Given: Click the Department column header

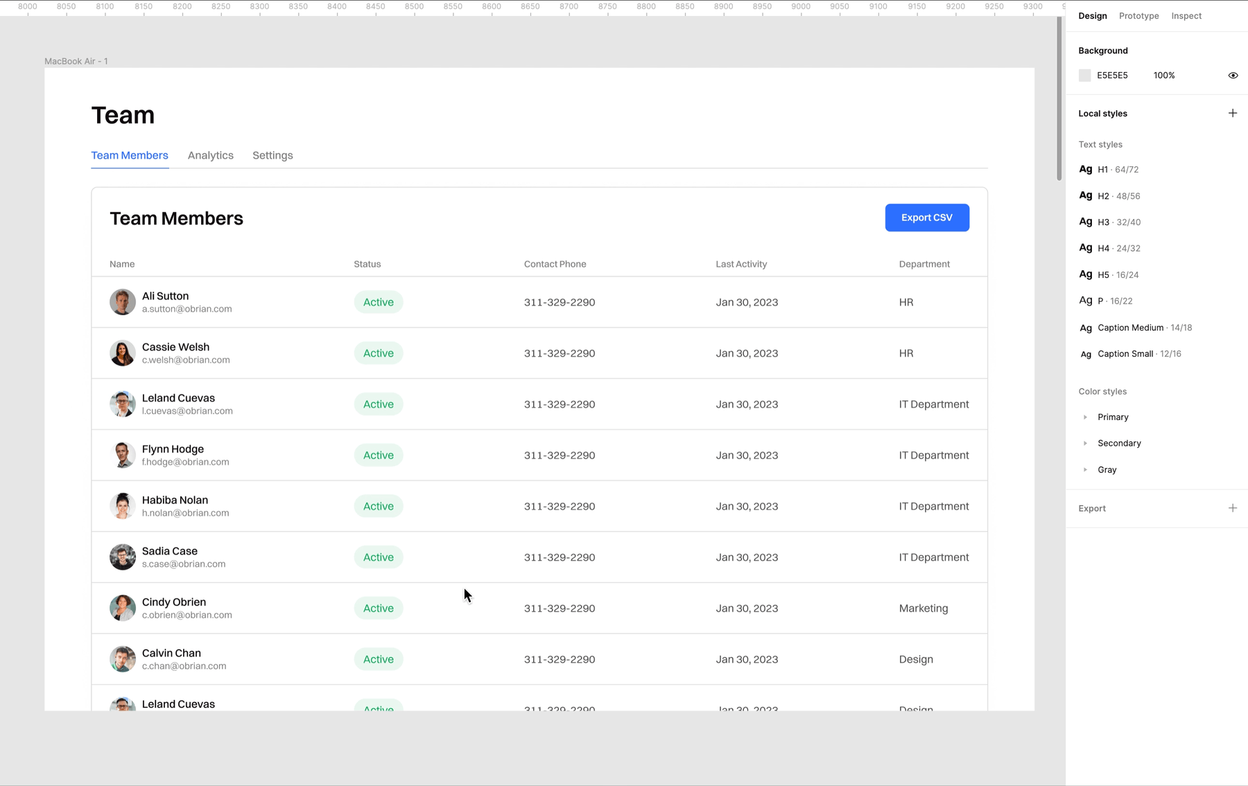Looking at the screenshot, I should [924, 264].
